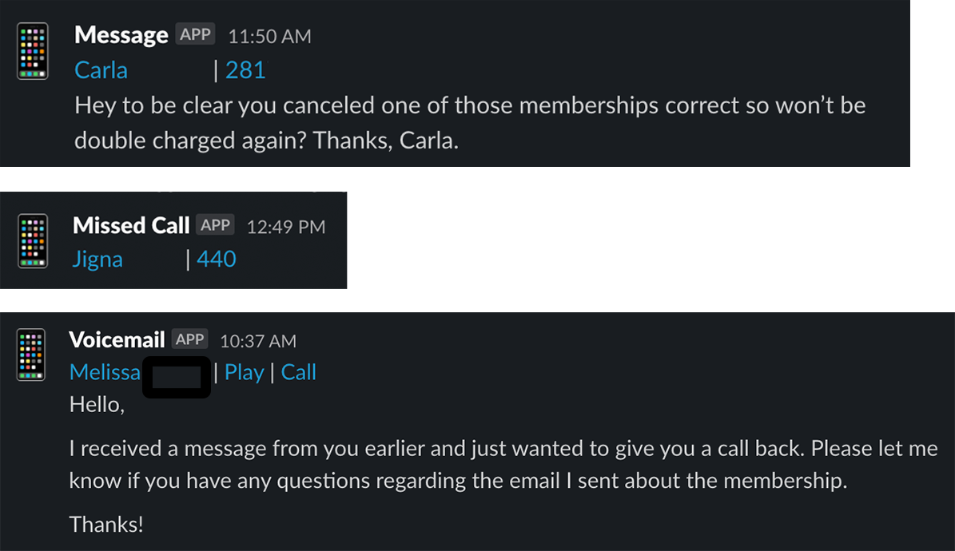Click the phone avatar icon on Message post
This screenshot has height=551, width=955.
[33, 50]
